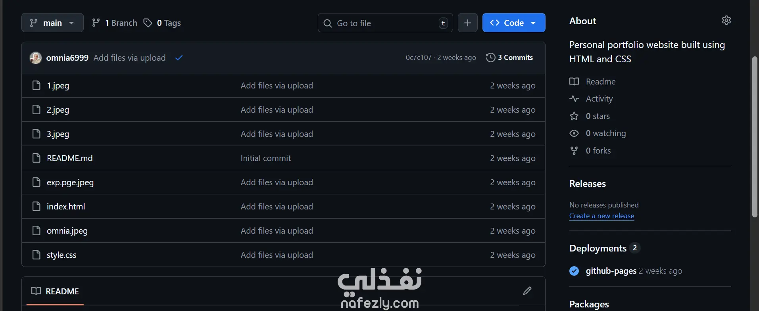Image resolution: width=759 pixels, height=311 pixels.
Task: Click Create a new release
Action: point(601,216)
